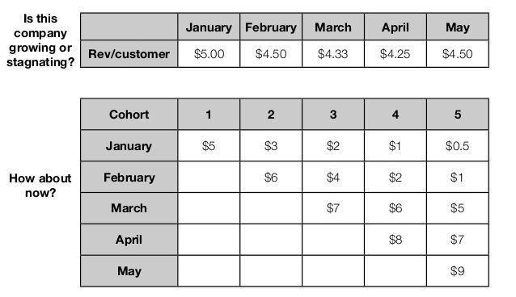
Task: Select the January cohort $0.5 cell
Action: tap(458, 145)
